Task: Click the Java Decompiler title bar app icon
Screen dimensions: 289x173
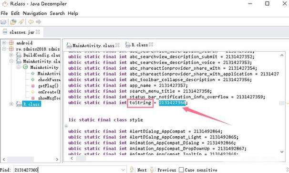Action: (5, 4)
